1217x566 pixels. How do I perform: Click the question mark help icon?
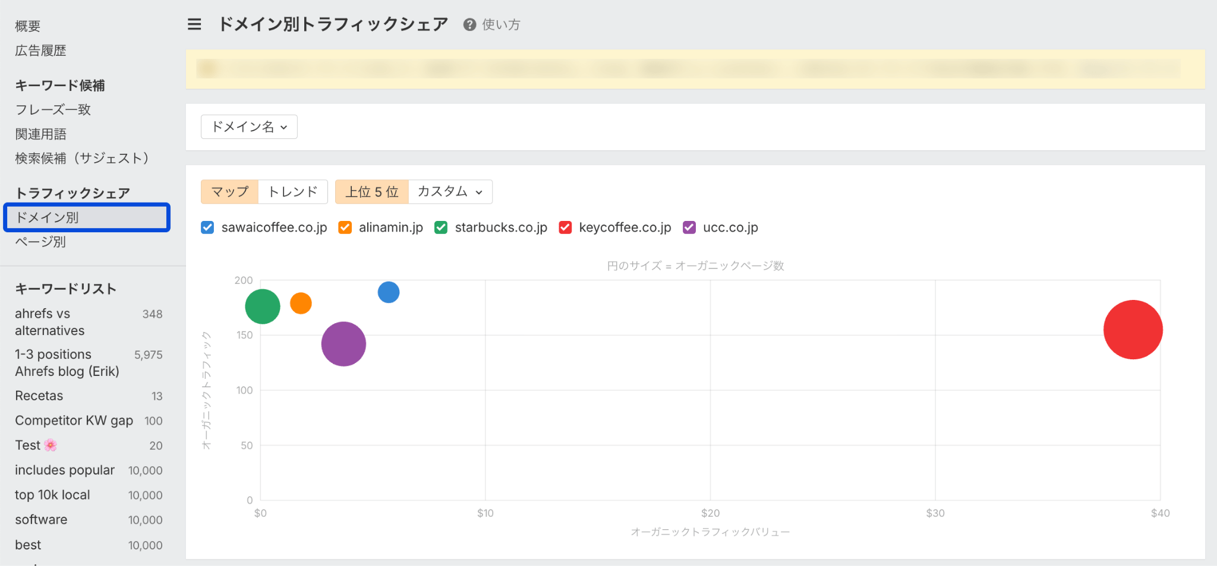(x=469, y=24)
